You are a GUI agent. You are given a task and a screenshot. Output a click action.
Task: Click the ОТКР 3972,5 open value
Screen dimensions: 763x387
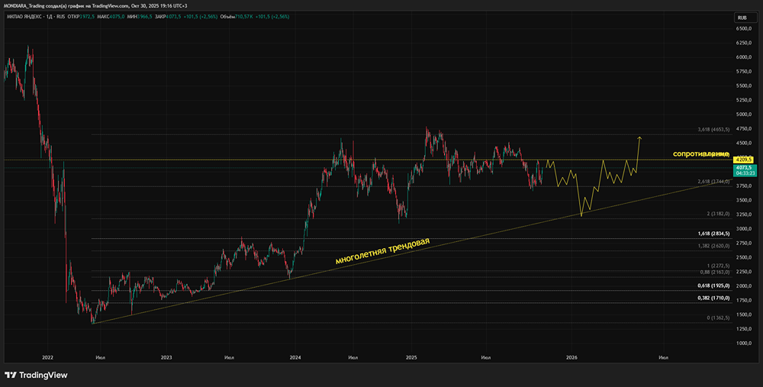pyautogui.click(x=83, y=17)
